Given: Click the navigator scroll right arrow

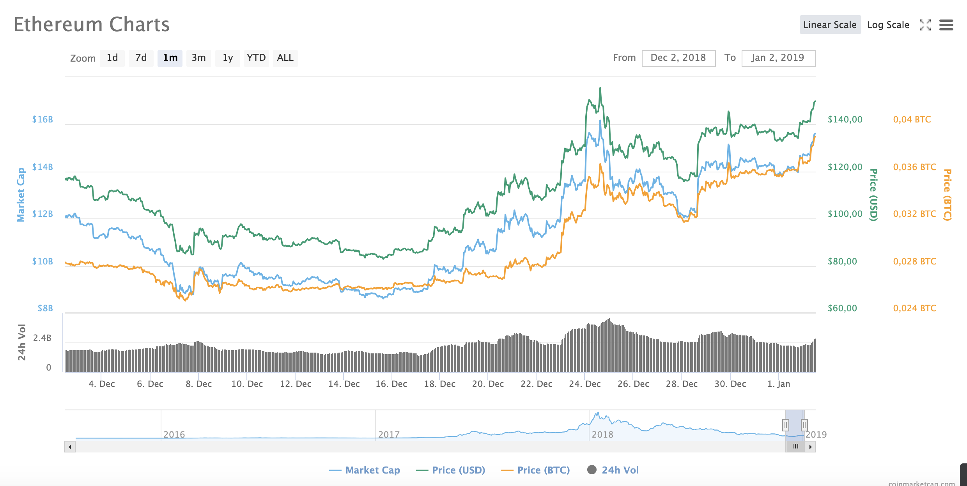Looking at the screenshot, I should click(810, 447).
